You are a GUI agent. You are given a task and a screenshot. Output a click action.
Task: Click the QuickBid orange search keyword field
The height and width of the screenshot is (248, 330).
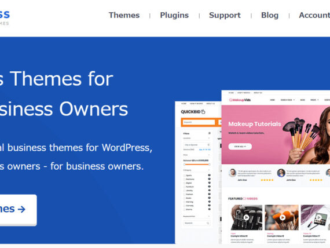click(199, 122)
